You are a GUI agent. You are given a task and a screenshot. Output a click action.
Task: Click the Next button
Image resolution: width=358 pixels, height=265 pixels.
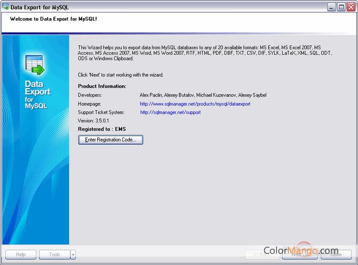point(300,255)
